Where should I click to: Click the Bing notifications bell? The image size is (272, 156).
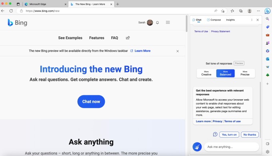tap(157, 22)
